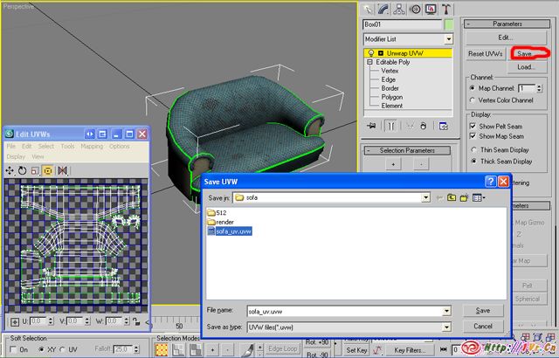The width and height of the screenshot is (559, 358).
Task: Select Vertex Color Channel radio option
Action: [473, 100]
